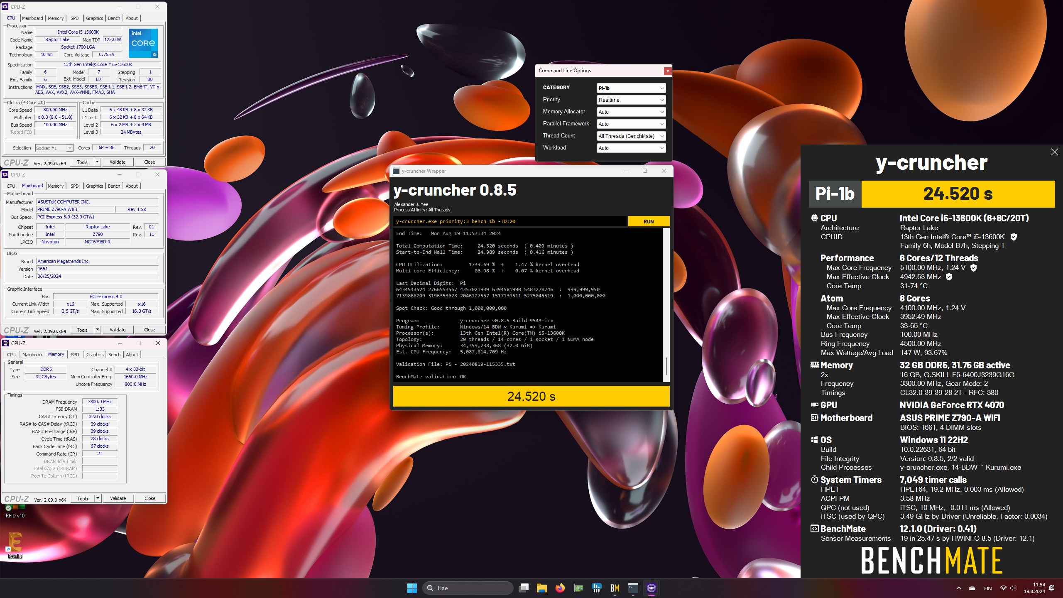Click Validate in CPU-Z Memory window
Screen dimensions: 1063x598
pos(118,498)
